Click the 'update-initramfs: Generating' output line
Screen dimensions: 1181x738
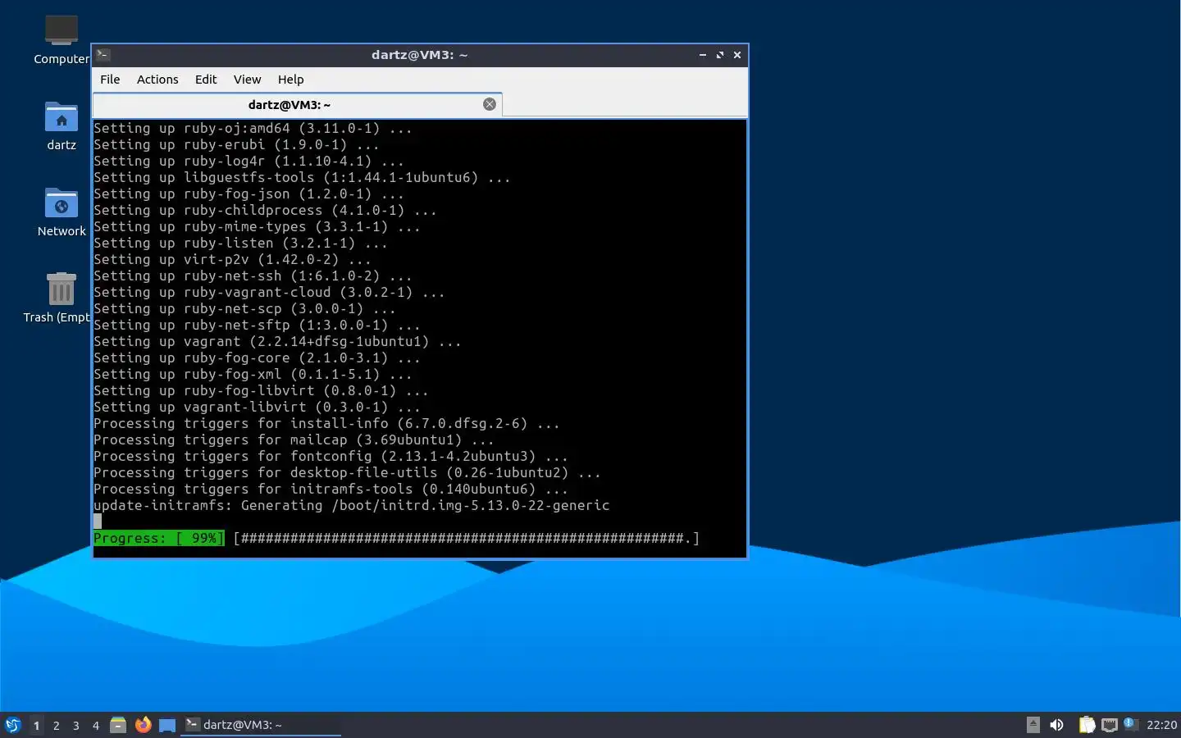point(351,506)
